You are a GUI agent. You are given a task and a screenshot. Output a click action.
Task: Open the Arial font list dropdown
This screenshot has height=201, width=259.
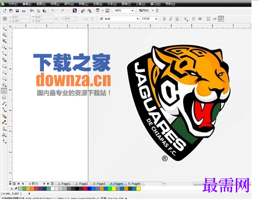138,19
